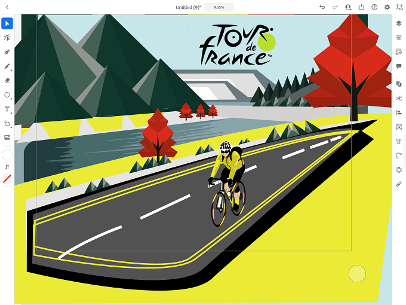Open the white Fill color swatch
Image resolution: width=406 pixels, height=305 pixels.
click(x=7, y=155)
